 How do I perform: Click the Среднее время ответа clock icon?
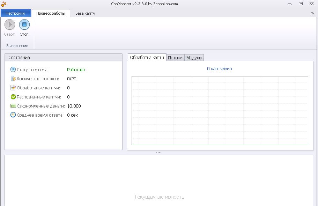13,115
